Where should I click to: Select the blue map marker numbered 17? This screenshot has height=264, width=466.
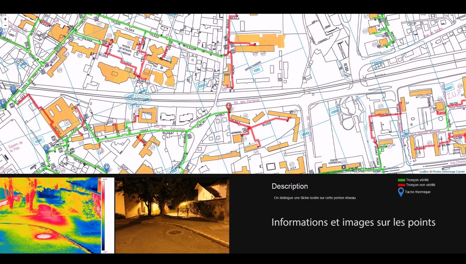(106, 168)
